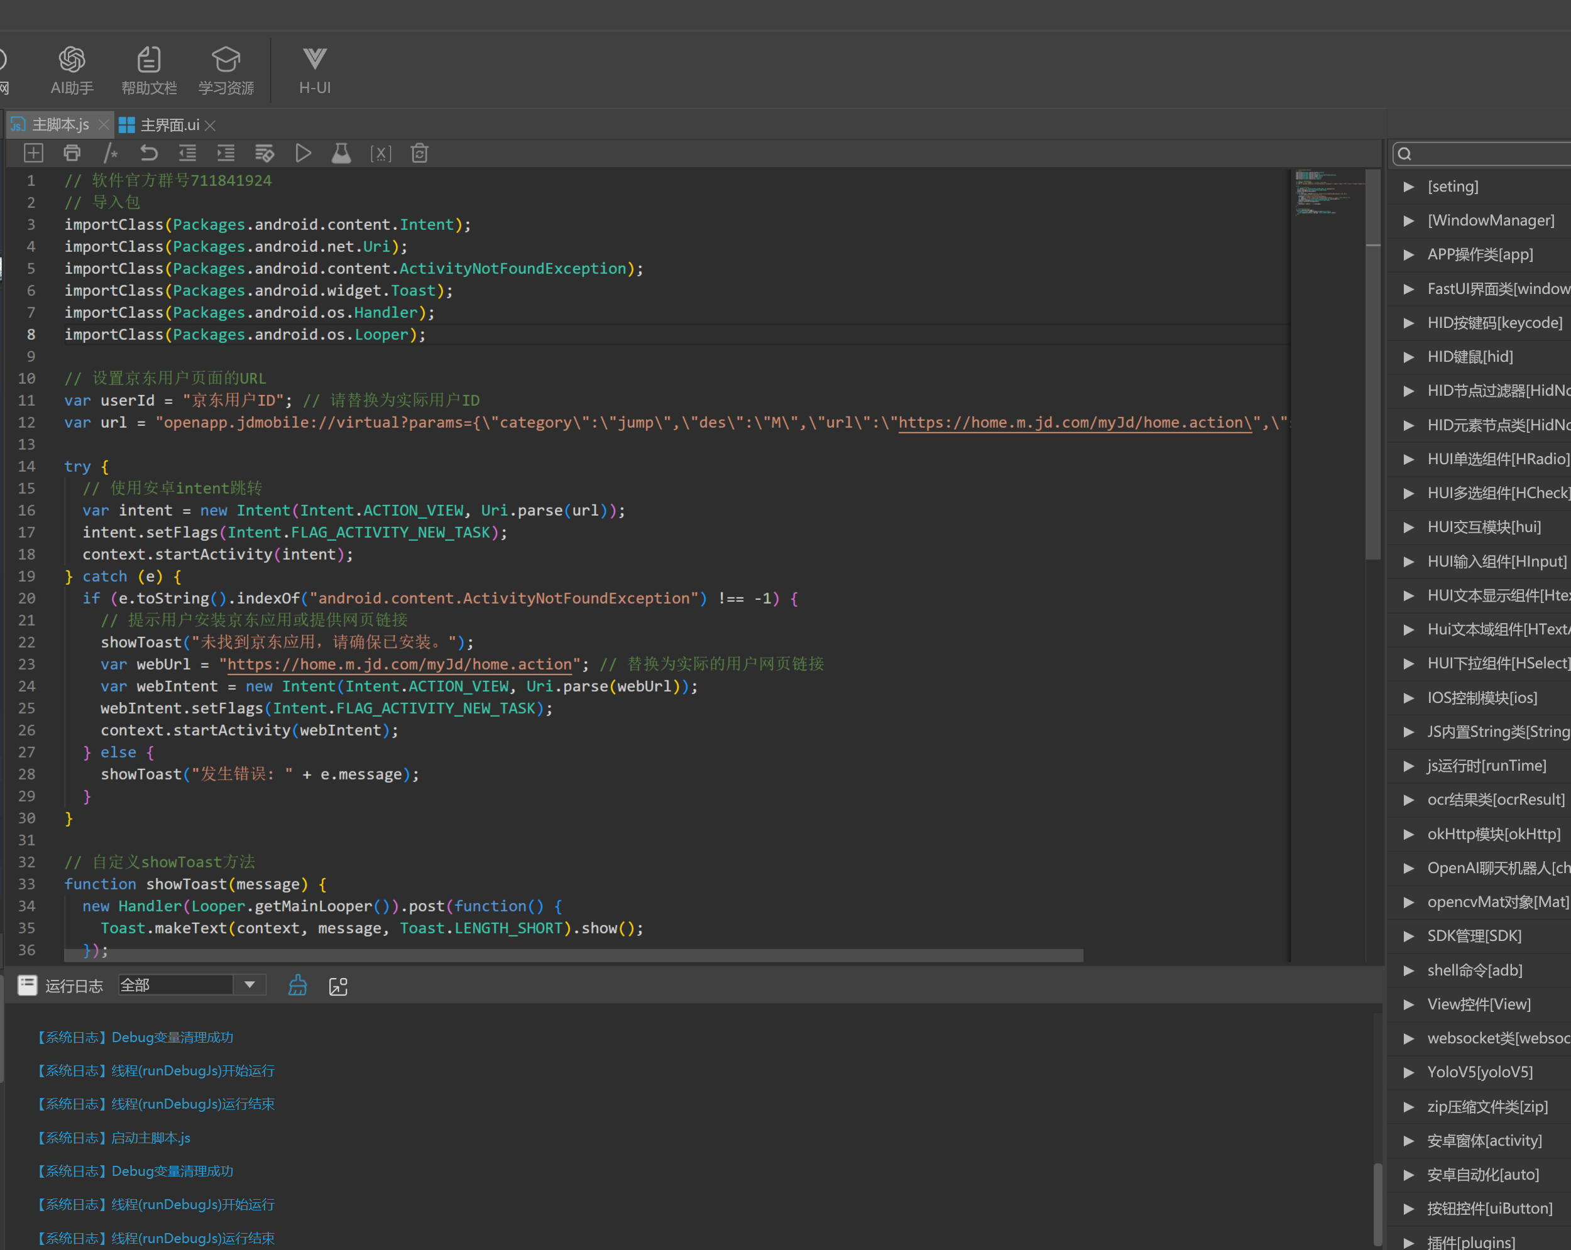Expand the [seting] tree node

tap(1408, 187)
